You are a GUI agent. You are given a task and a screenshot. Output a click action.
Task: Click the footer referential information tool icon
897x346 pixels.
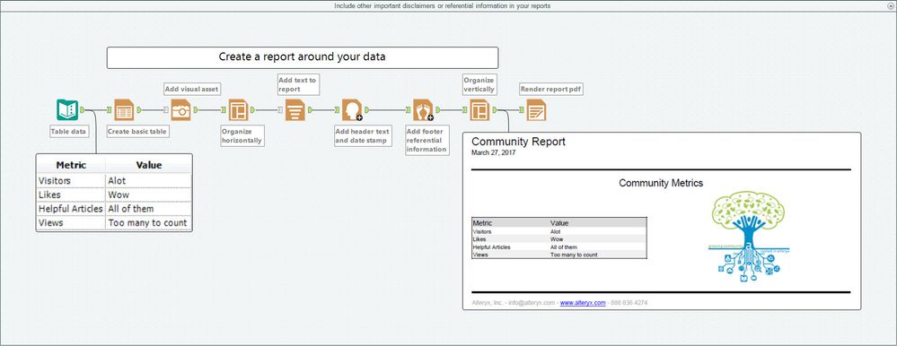[x=423, y=109]
